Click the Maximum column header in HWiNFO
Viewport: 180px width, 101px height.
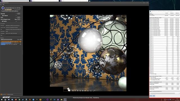[x=177, y=13]
